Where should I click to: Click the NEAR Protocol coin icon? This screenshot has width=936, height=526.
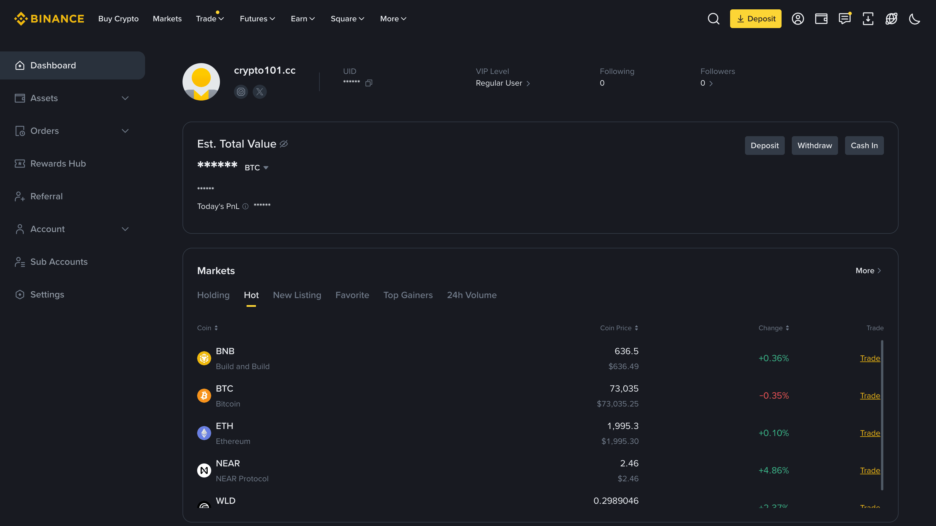point(204,470)
